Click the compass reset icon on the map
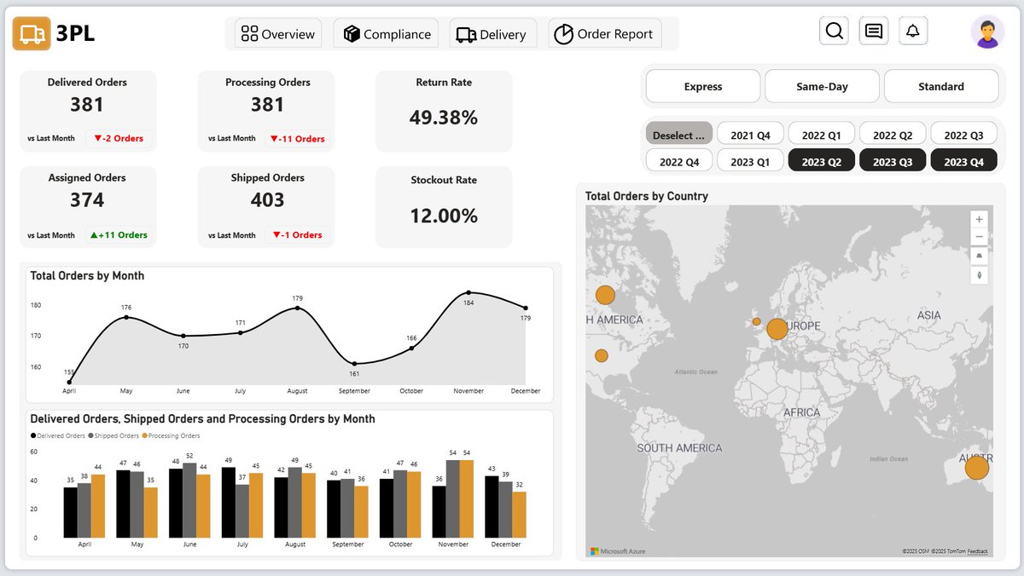 click(x=979, y=274)
